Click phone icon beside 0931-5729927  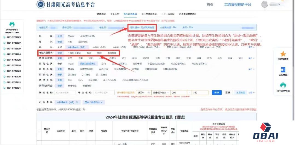[x=4, y=43]
